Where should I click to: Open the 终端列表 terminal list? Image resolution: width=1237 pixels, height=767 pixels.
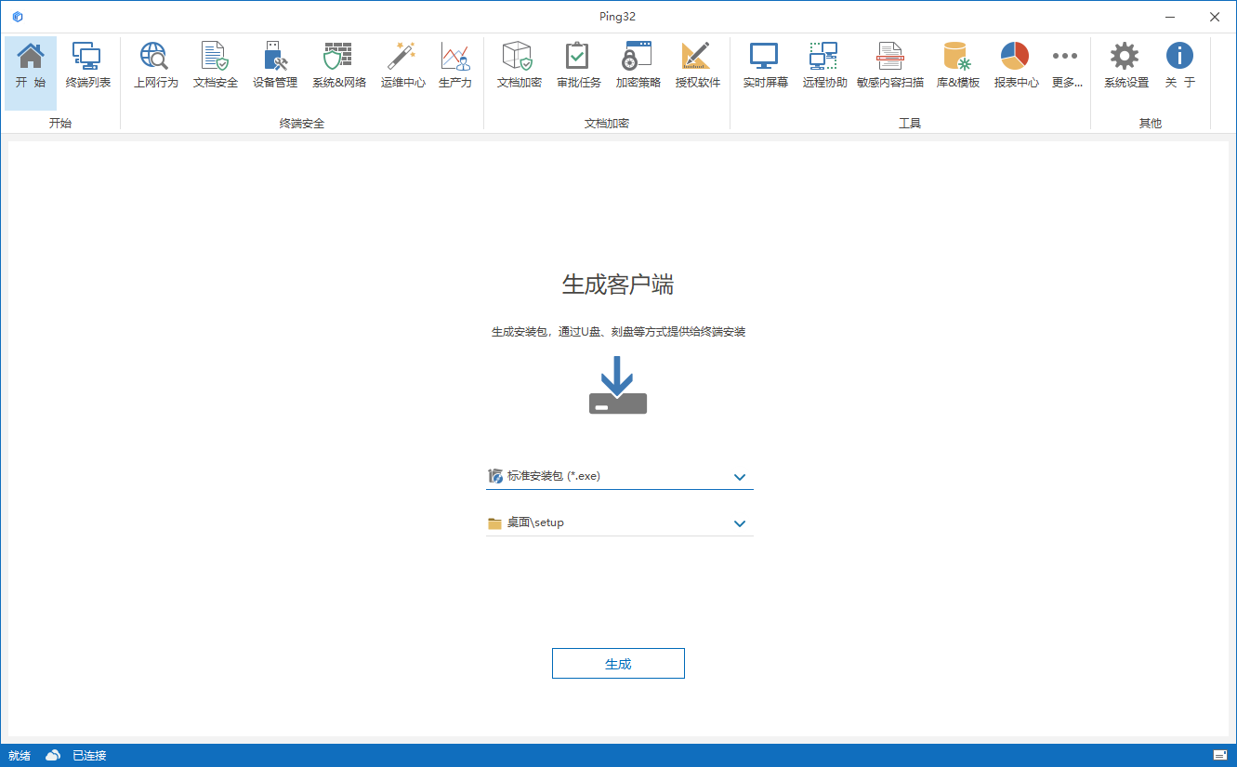[88, 66]
